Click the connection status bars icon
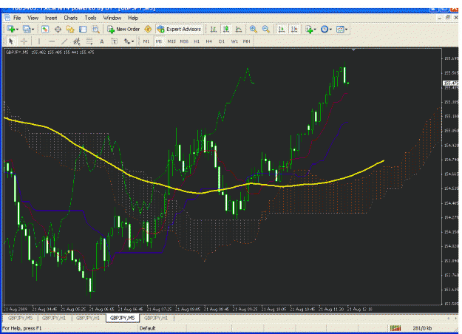 point(395,328)
